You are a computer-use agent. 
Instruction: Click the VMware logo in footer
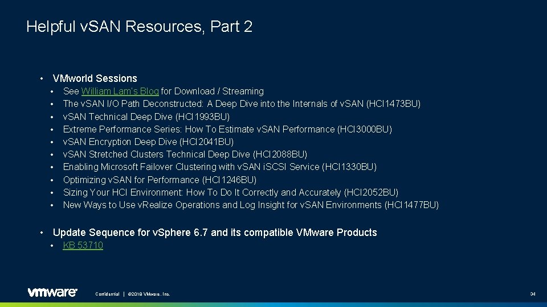point(52,292)
